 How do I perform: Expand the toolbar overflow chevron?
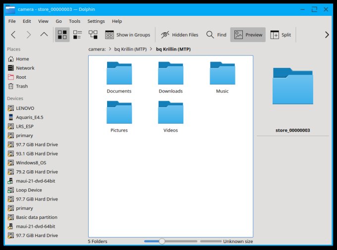click(327, 35)
